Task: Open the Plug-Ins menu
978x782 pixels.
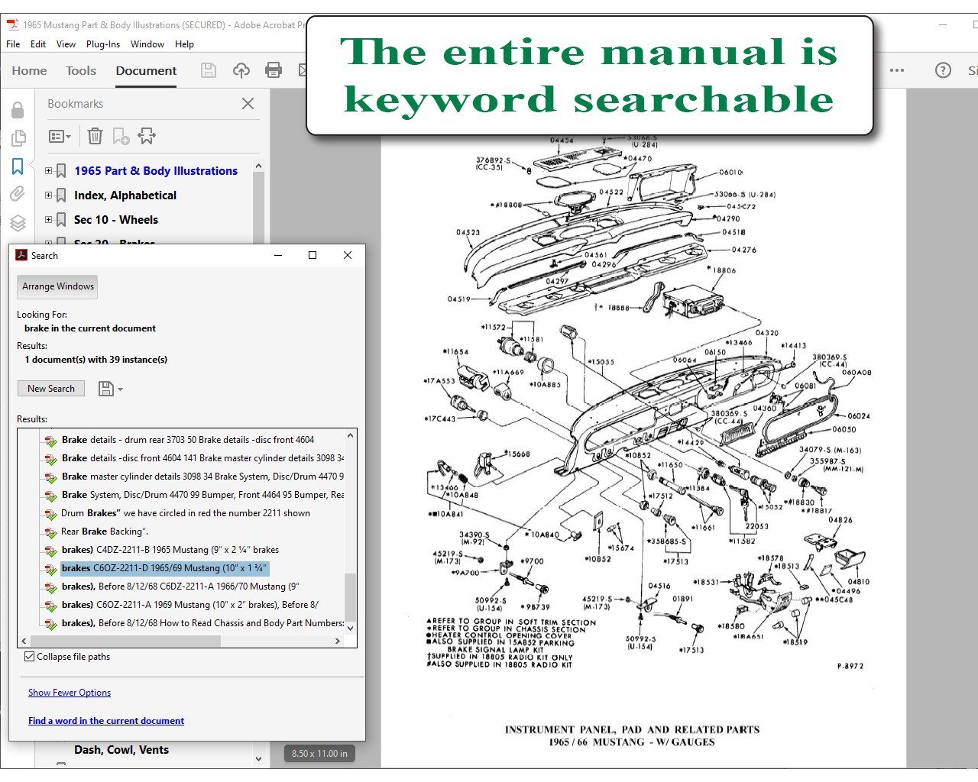Action: [103, 44]
